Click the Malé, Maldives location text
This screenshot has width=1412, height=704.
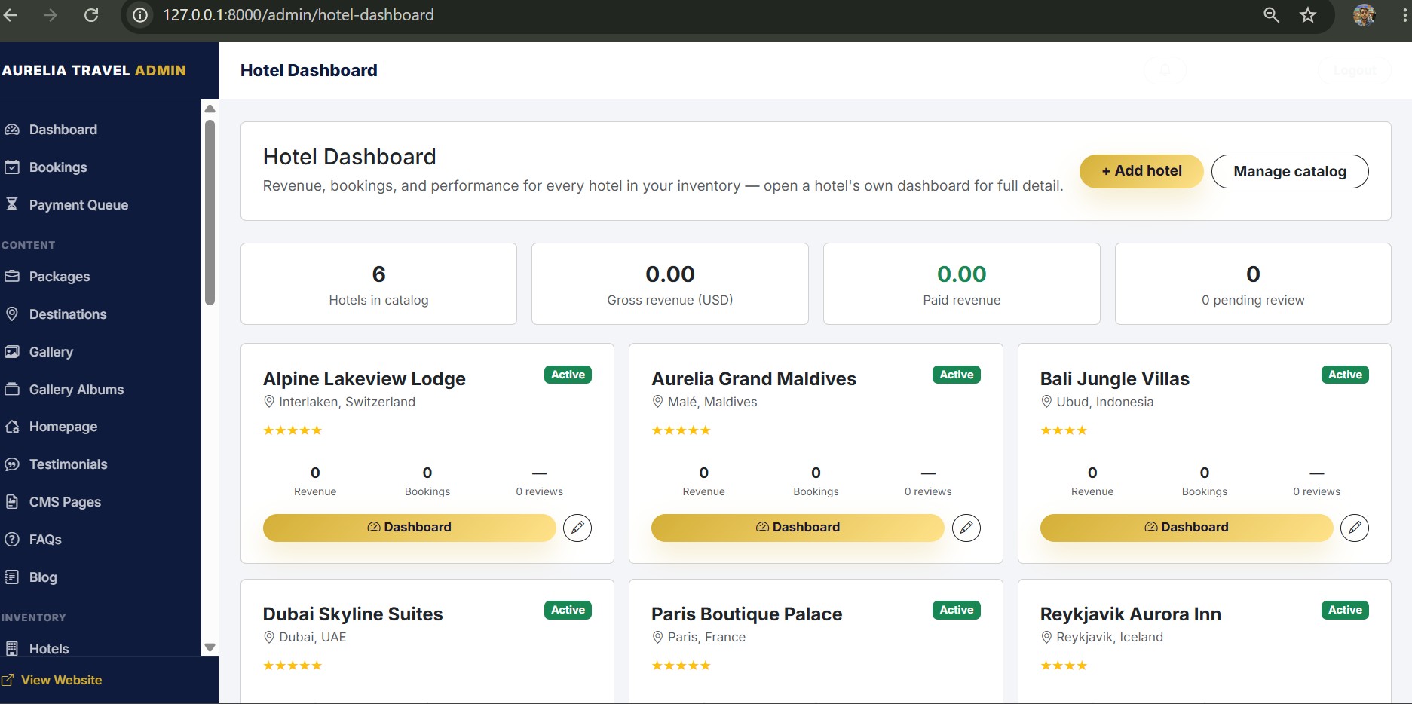tap(712, 402)
